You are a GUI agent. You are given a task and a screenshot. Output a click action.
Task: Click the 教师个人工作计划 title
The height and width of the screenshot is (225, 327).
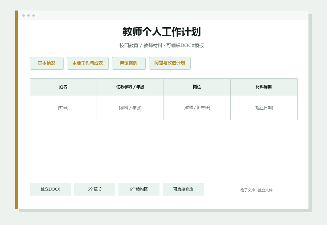tap(162, 32)
